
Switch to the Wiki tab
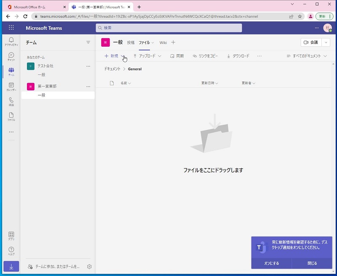click(163, 42)
